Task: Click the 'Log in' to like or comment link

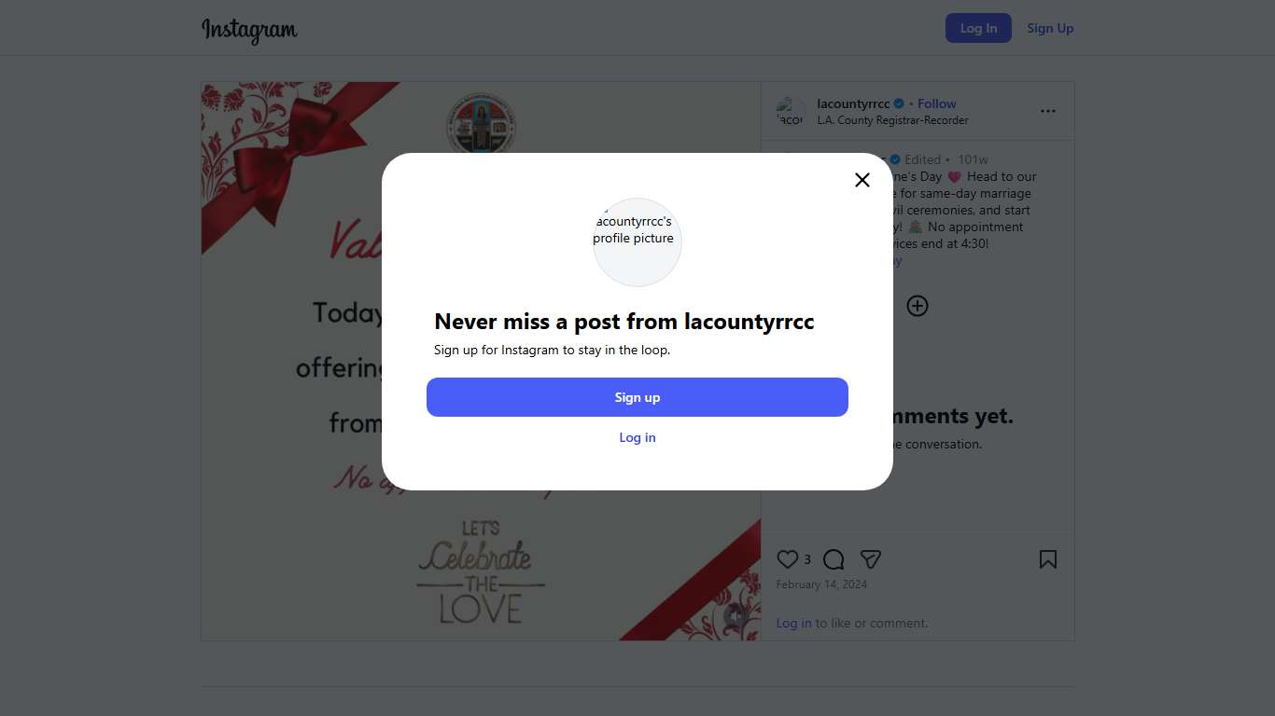Action: 793,623
